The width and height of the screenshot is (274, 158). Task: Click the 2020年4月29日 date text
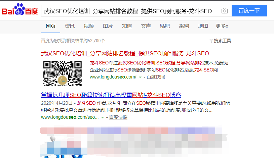pos(57,103)
